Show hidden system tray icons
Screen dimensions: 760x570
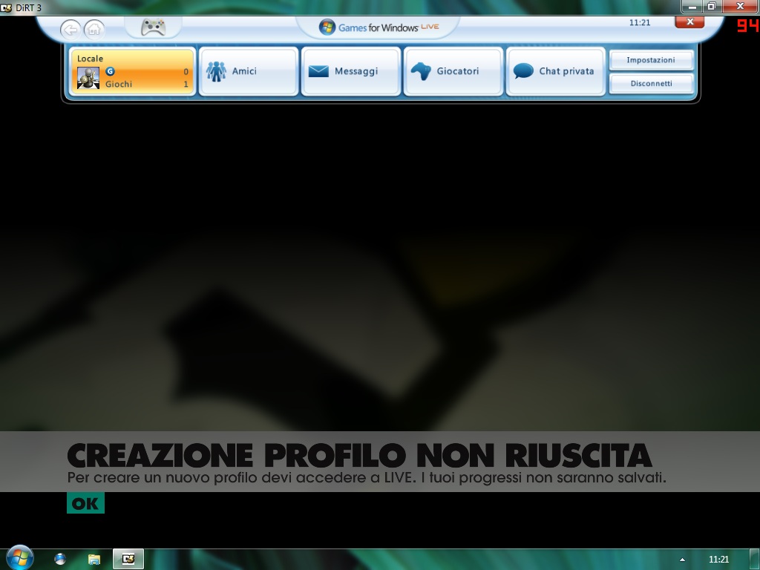[x=682, y=560]
